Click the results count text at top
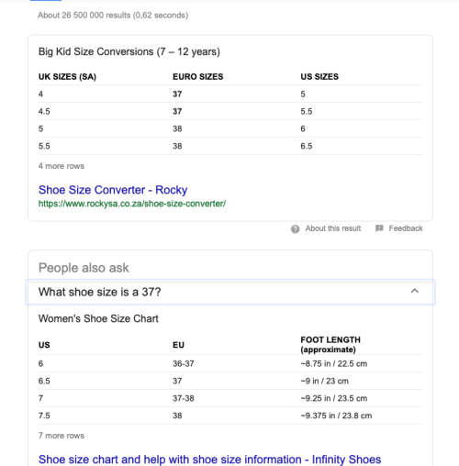459x466 pixels. click(x=113, y=16)
